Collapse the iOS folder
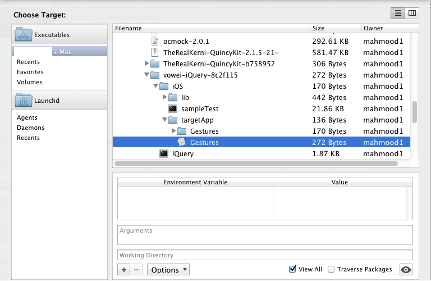Screen dimensions: 431x281 155,86
